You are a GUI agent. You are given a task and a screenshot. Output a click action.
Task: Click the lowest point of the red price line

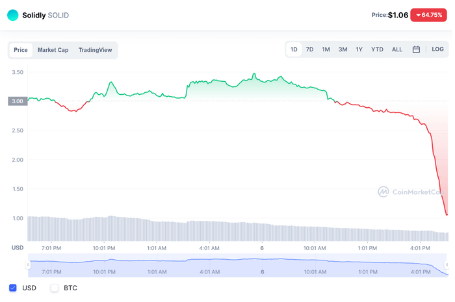pos(447,214)
